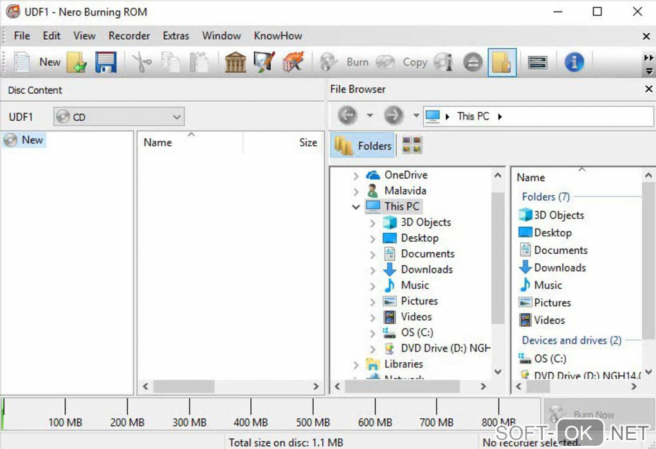The image size is (656, 449).
Task: Click the Cut scissors icon
Action: 141,62
